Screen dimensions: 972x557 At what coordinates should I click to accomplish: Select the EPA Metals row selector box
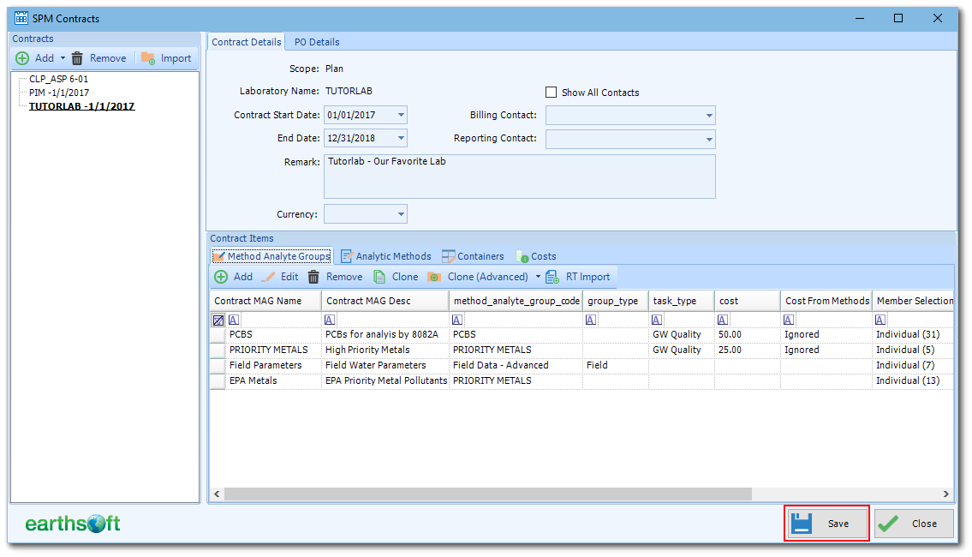[x=218, y=381]
